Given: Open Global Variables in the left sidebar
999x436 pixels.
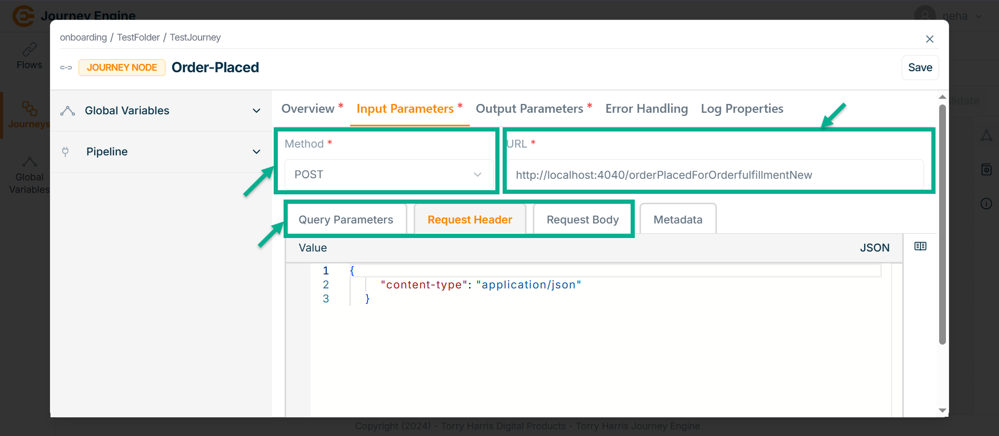Looking at the screenshot, I should pyautogui.click(x=29, y=176).
